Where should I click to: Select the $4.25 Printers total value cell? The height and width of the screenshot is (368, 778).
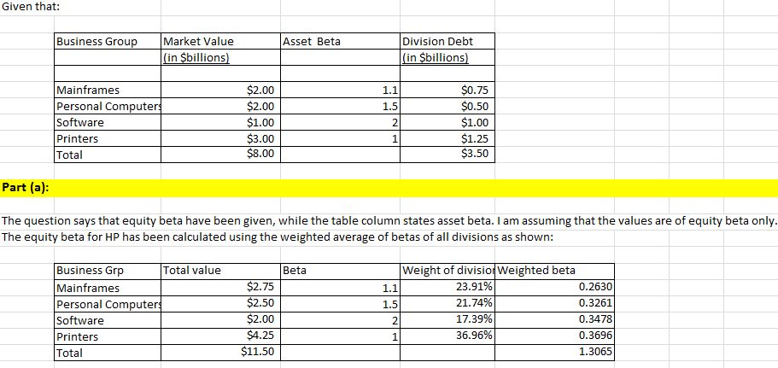(259, 336)
